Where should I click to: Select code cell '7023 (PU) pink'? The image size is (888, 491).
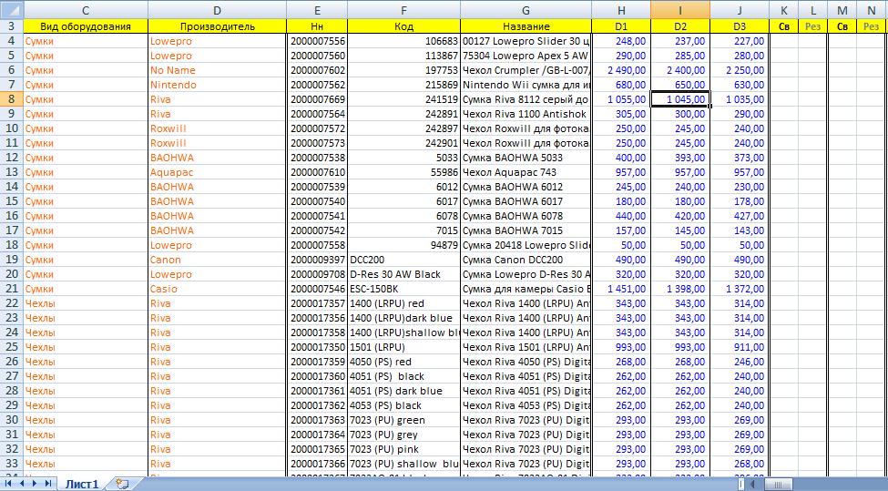tap(403, 449)
